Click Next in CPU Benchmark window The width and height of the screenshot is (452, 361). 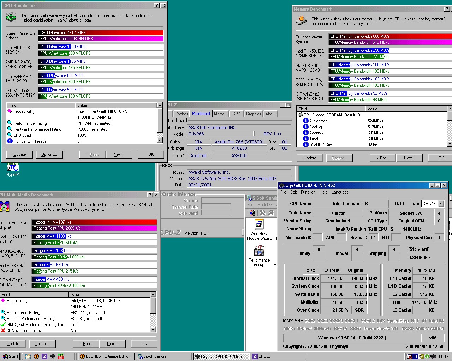(x=119, y=154)
